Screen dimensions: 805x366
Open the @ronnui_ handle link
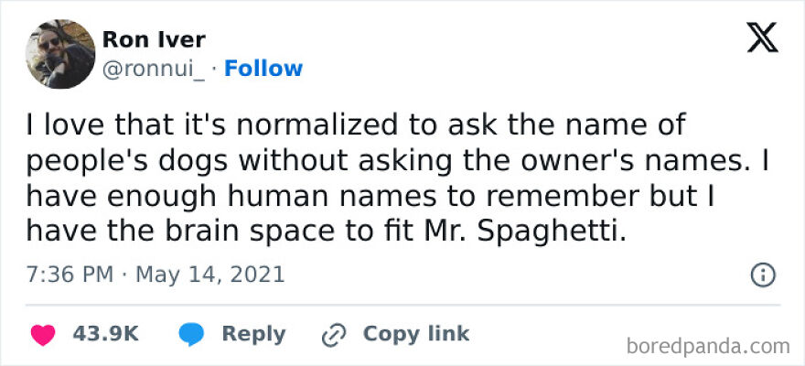(x=154, y=69)
